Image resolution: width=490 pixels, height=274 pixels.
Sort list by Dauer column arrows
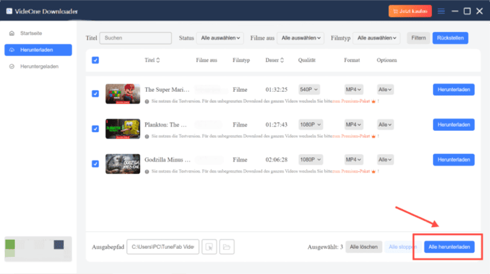282,61
